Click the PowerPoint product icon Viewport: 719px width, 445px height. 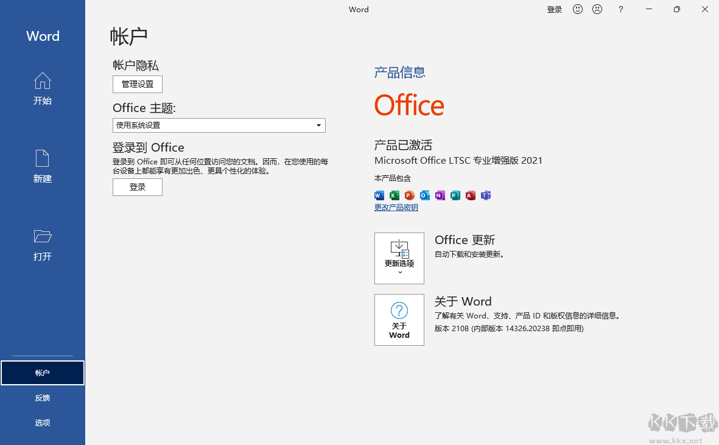(x=410, y=195)
